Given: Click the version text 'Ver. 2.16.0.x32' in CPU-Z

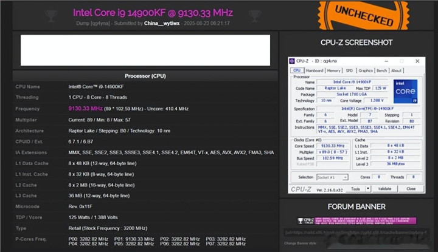Looking at the screenshot, I should click(x=330, y=190).
